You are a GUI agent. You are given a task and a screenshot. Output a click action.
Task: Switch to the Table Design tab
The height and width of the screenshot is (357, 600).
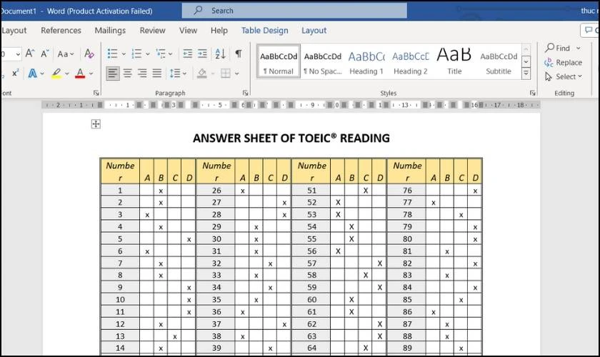tap(264, 30)
